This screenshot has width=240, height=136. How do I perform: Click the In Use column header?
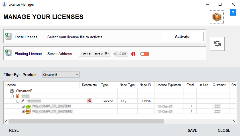click(204, 85)
